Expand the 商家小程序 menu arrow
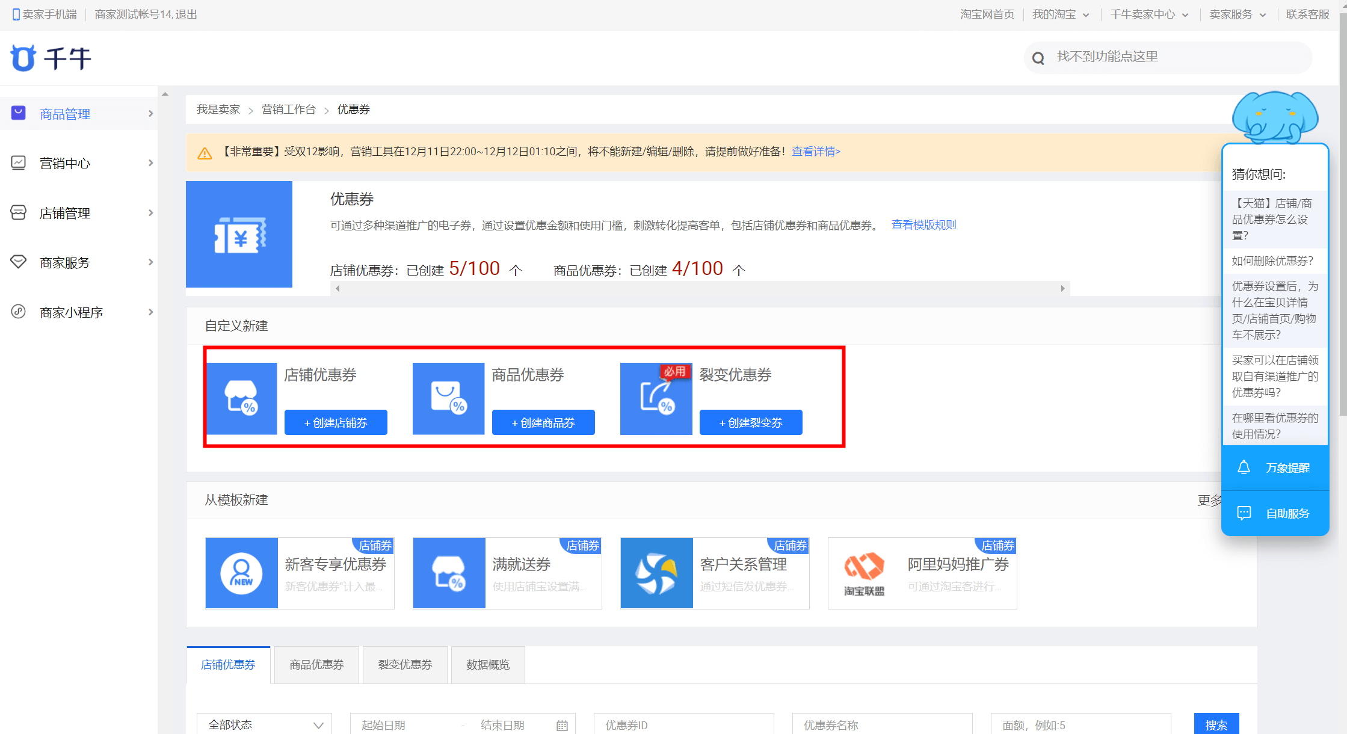Image resolution: width=1347 pixels, height=734 pixels. [150, 312]
